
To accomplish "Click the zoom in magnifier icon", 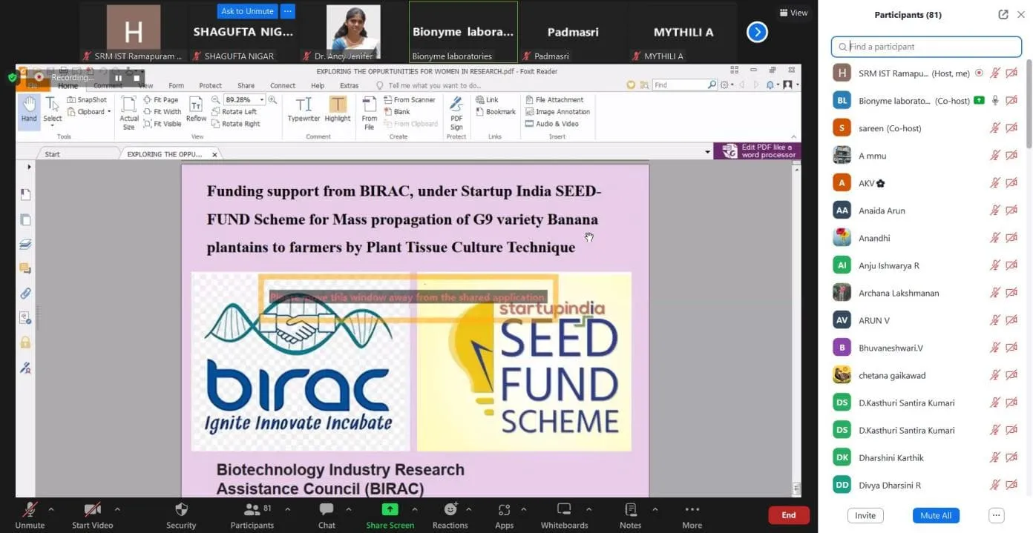I will [272, 99].
